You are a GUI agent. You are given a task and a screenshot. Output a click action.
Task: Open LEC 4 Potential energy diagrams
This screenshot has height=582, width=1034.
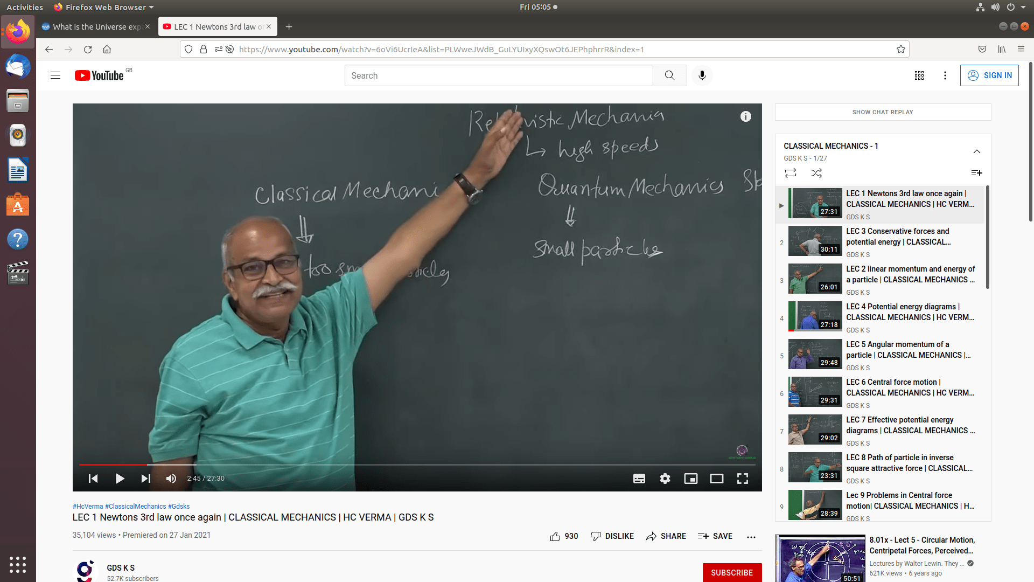[x=881, y=318]
